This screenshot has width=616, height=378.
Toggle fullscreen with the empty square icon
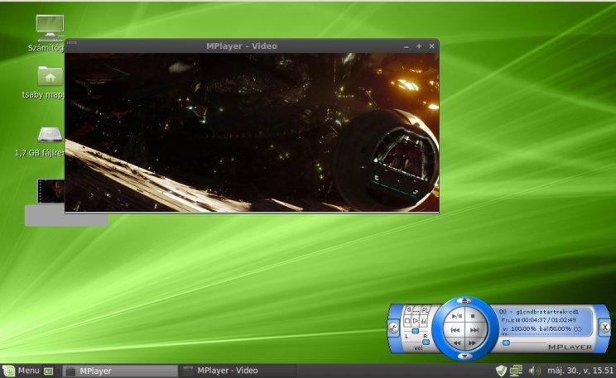[407, 321]
